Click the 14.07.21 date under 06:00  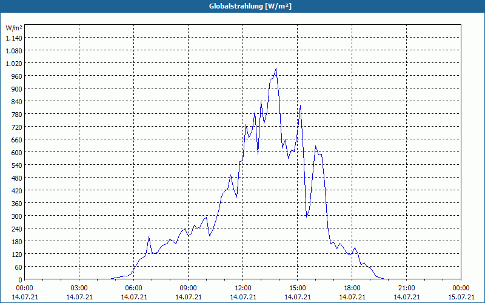pos(133,297)
